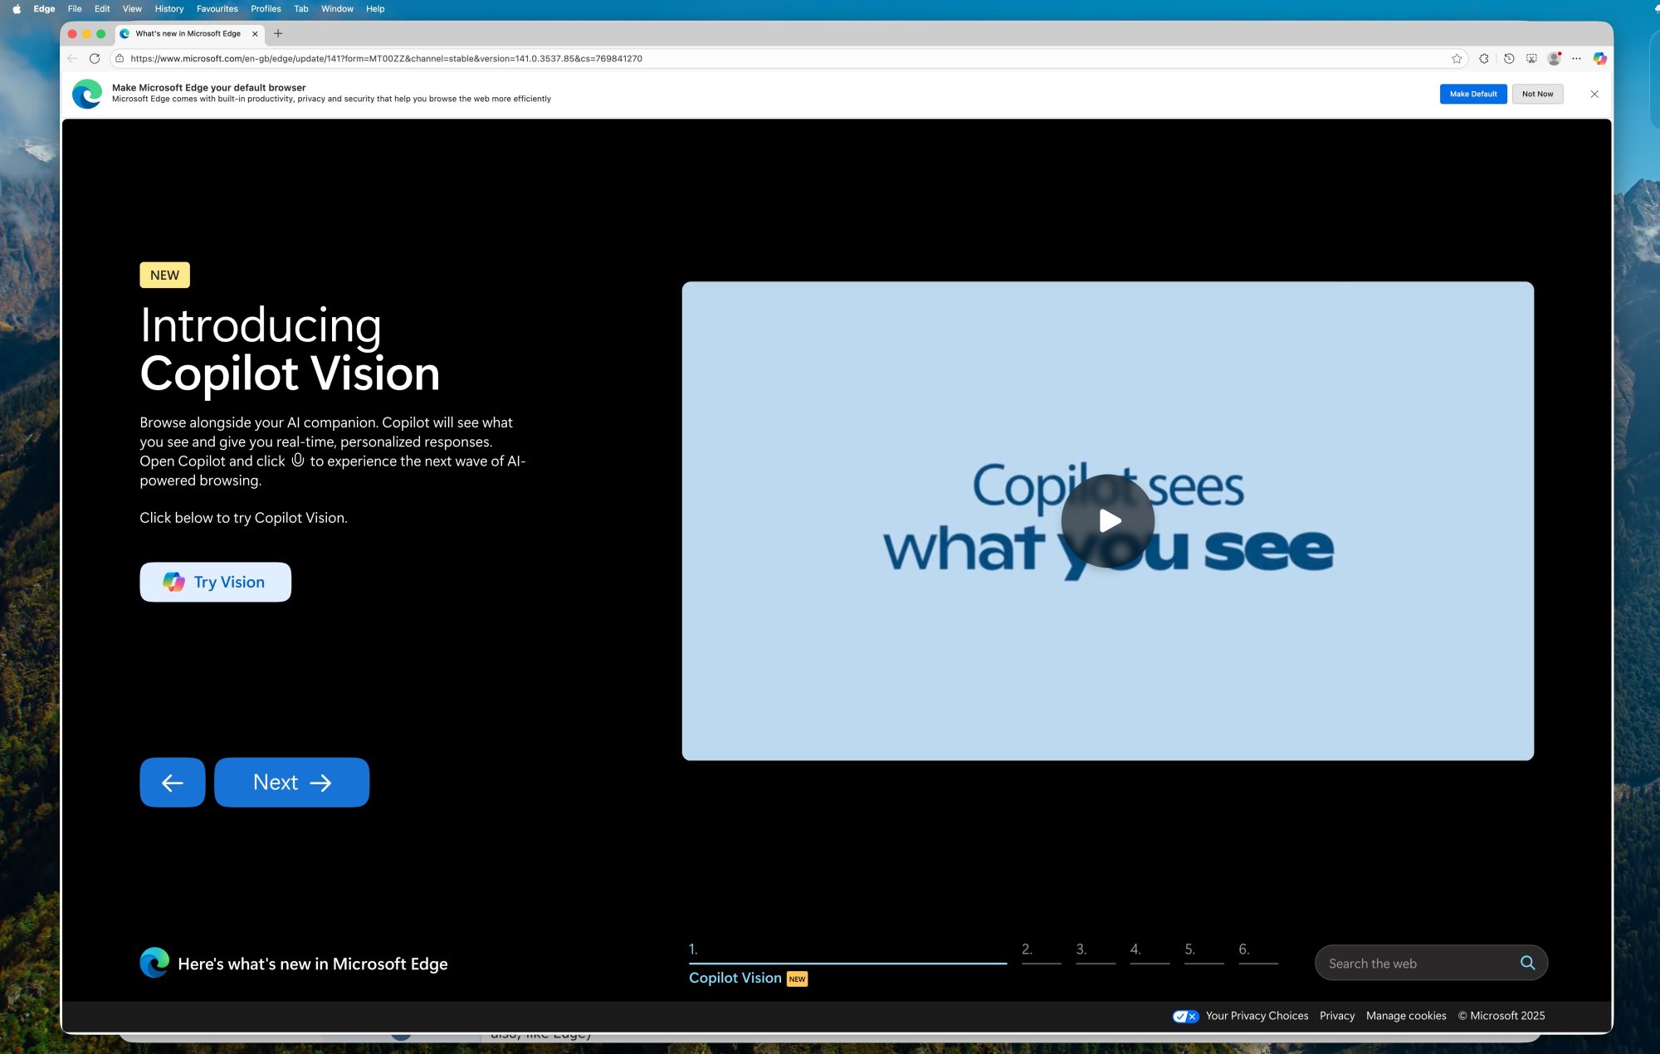Image resolution: width=1660 pixels, height=1054 pixels.
Task: Reload the page with the refresh icon
Action: click(93, 58)
